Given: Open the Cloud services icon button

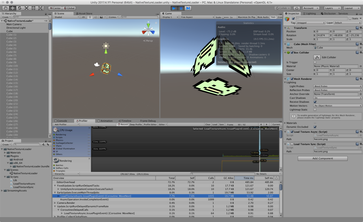Looking at the screenshot, I should click(296, 8).
